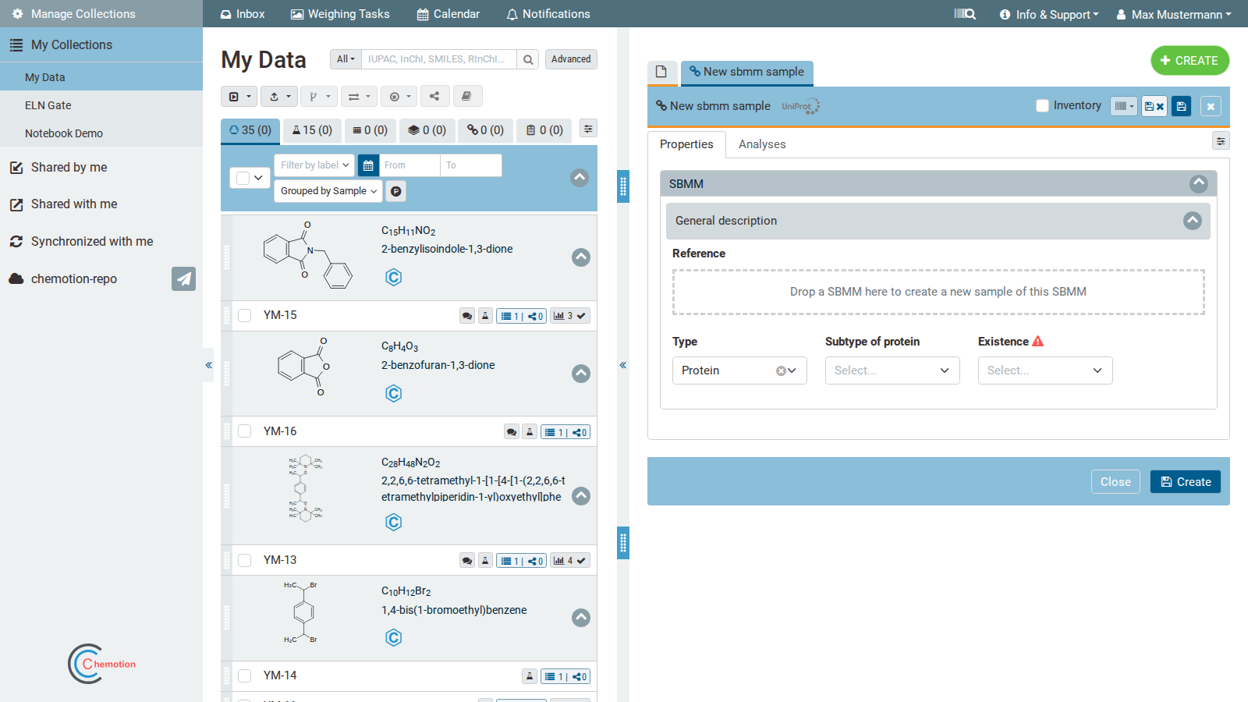This screenshot has height=702, width=1248.
Task: Click the save disk icon in sample header
Action: [x=1181, y=106]
